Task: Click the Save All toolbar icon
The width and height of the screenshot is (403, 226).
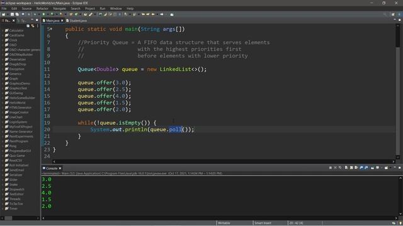Action: click(17, 14)
